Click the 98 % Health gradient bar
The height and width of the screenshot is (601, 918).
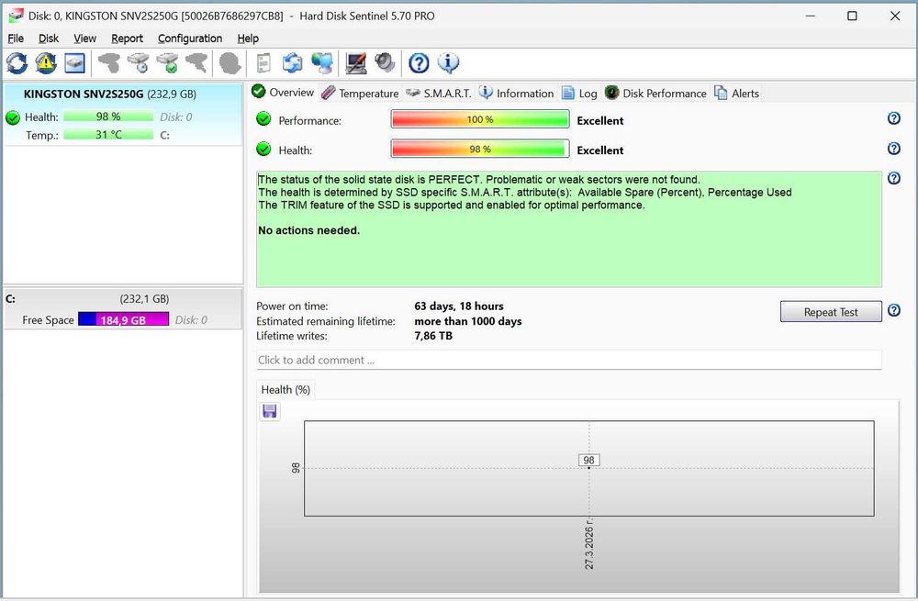[480, 150]
